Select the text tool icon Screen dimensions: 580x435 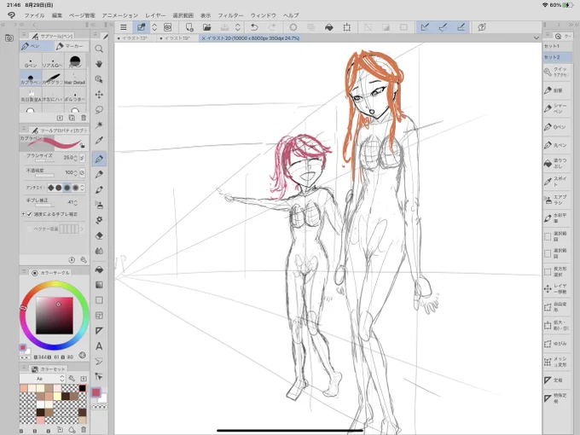(x=99, y=346)
